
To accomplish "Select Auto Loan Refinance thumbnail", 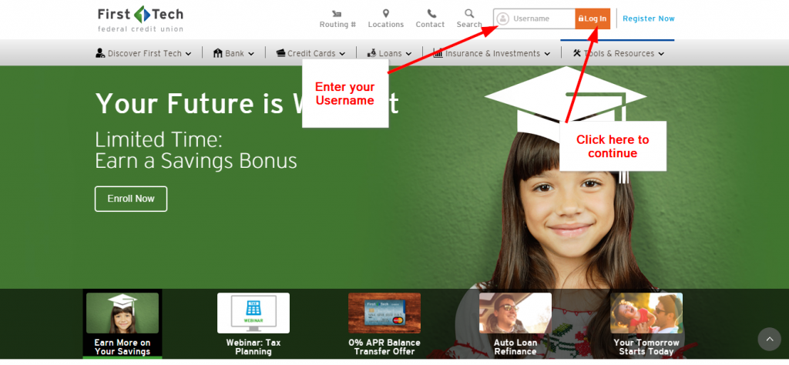I will pyautogui.click(x=515, y=313).
